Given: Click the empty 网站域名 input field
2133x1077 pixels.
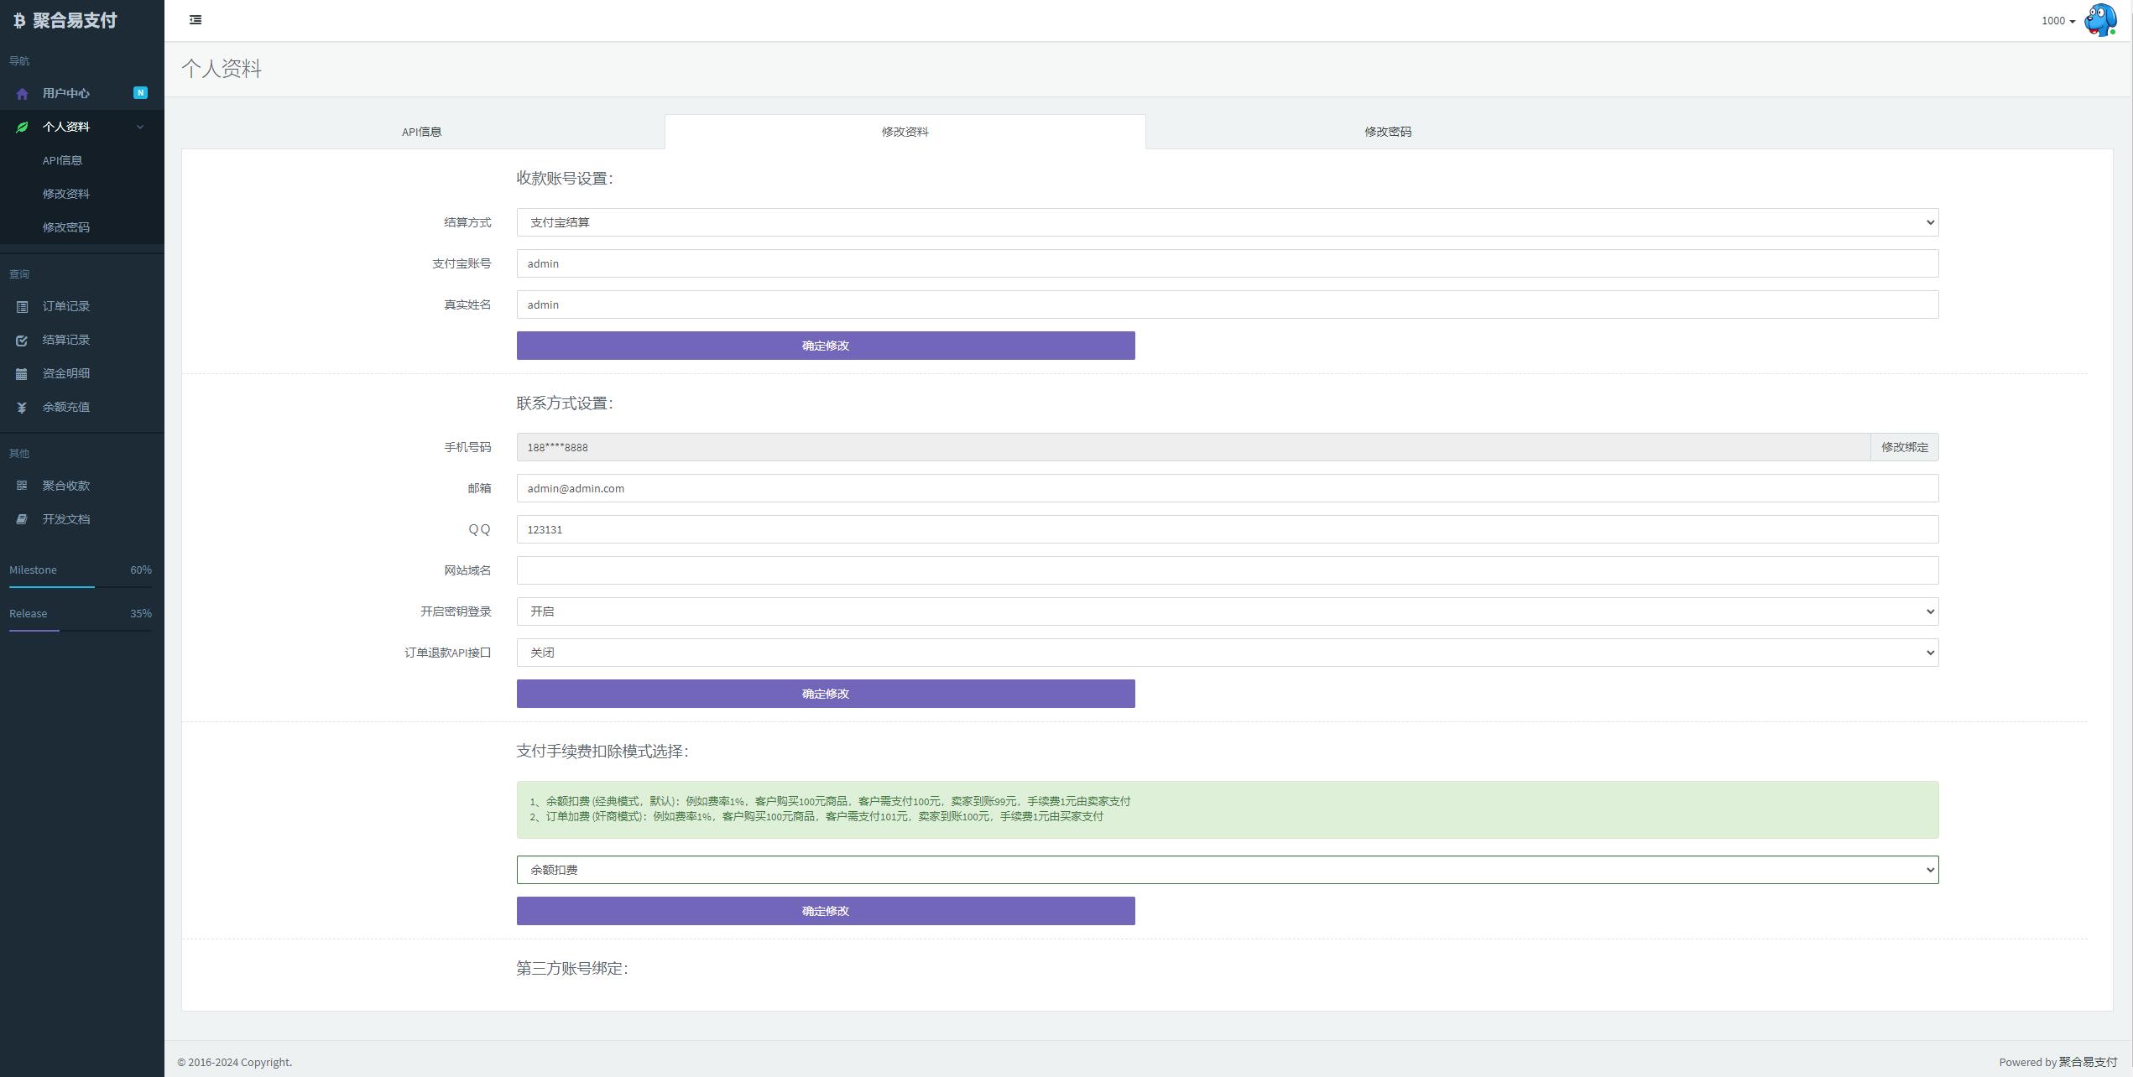Looking at the screenshot, I should click(1227, 570).
